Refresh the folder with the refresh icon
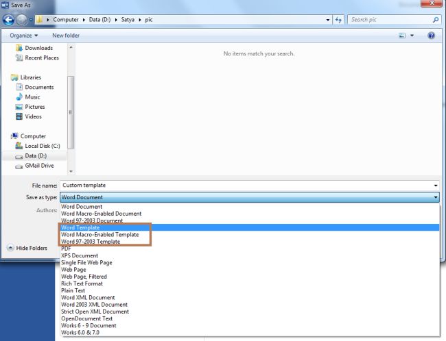 click(338, 20)
